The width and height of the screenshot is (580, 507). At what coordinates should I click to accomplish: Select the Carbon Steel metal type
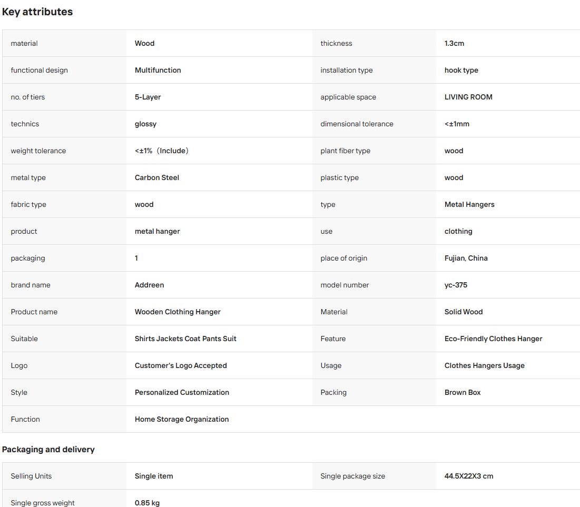157,177
